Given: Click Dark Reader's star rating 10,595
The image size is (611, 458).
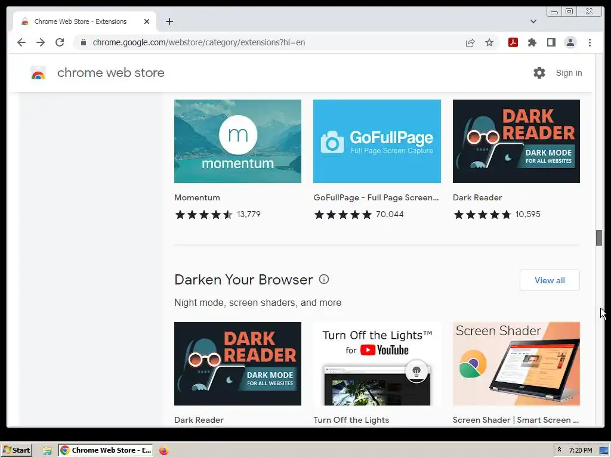Looking at the screenshot, I should [x=497, y=215].
